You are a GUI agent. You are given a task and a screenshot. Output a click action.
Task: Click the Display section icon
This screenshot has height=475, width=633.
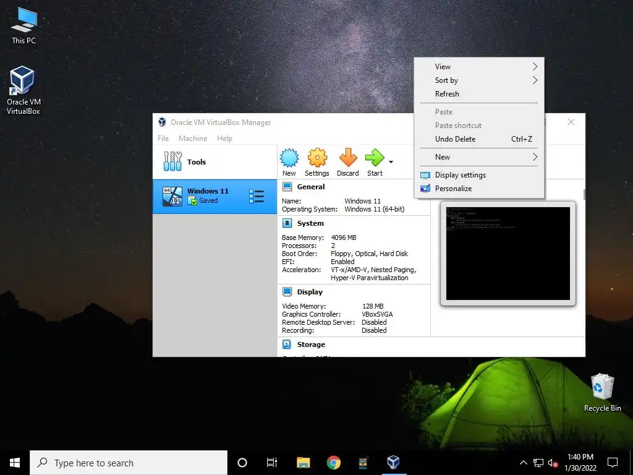coord(287,292)
